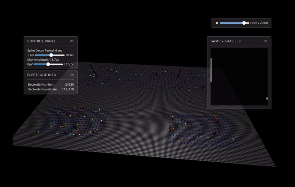Collapse the Control Panel chevron
The image size is (295, 187).
(x=72, y=41)
